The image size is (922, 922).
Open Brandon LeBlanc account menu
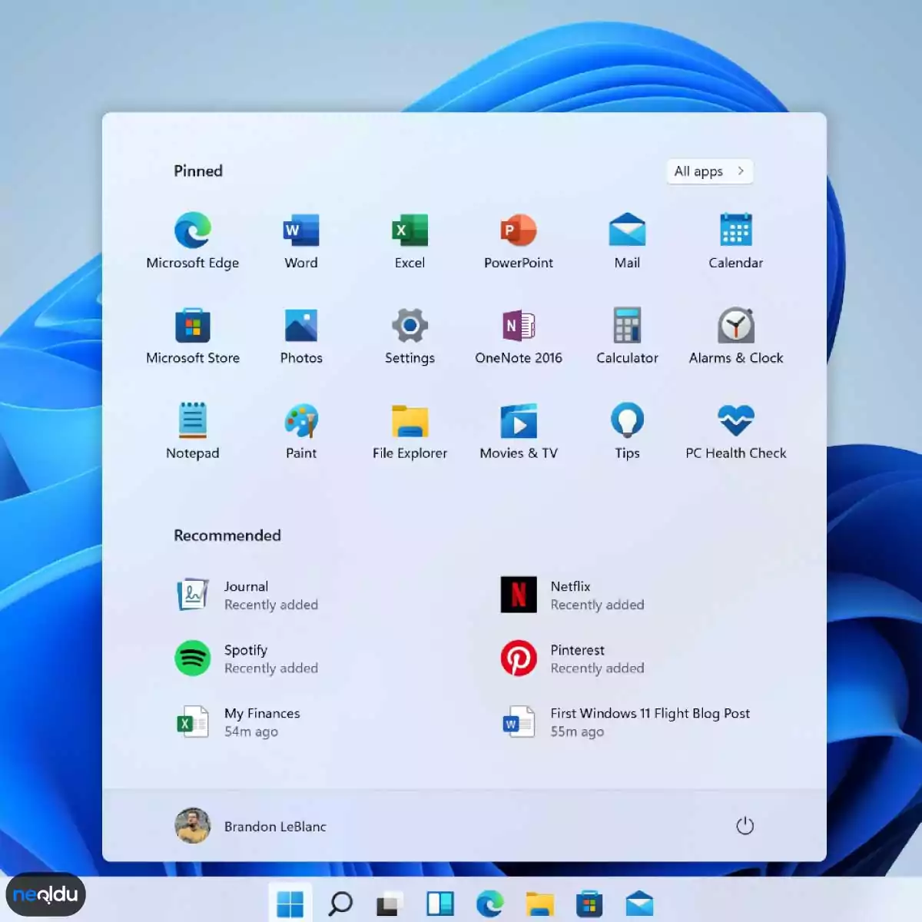coord(250,826)
